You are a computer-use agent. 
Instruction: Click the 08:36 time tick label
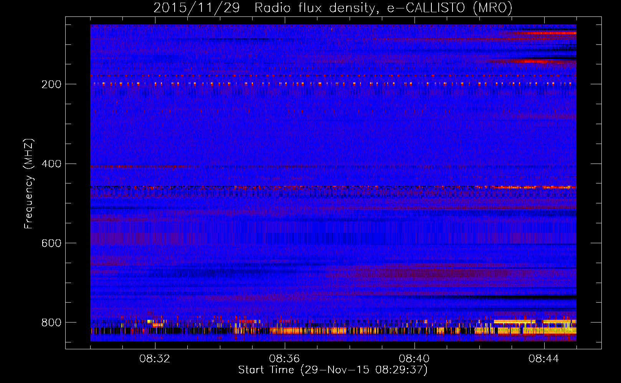coord(285,359)
